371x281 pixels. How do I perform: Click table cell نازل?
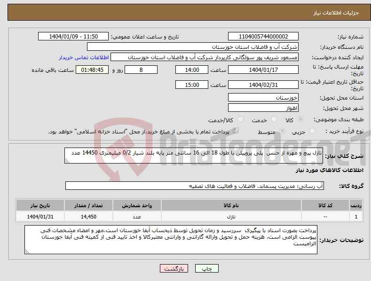[x=231, y=217]
